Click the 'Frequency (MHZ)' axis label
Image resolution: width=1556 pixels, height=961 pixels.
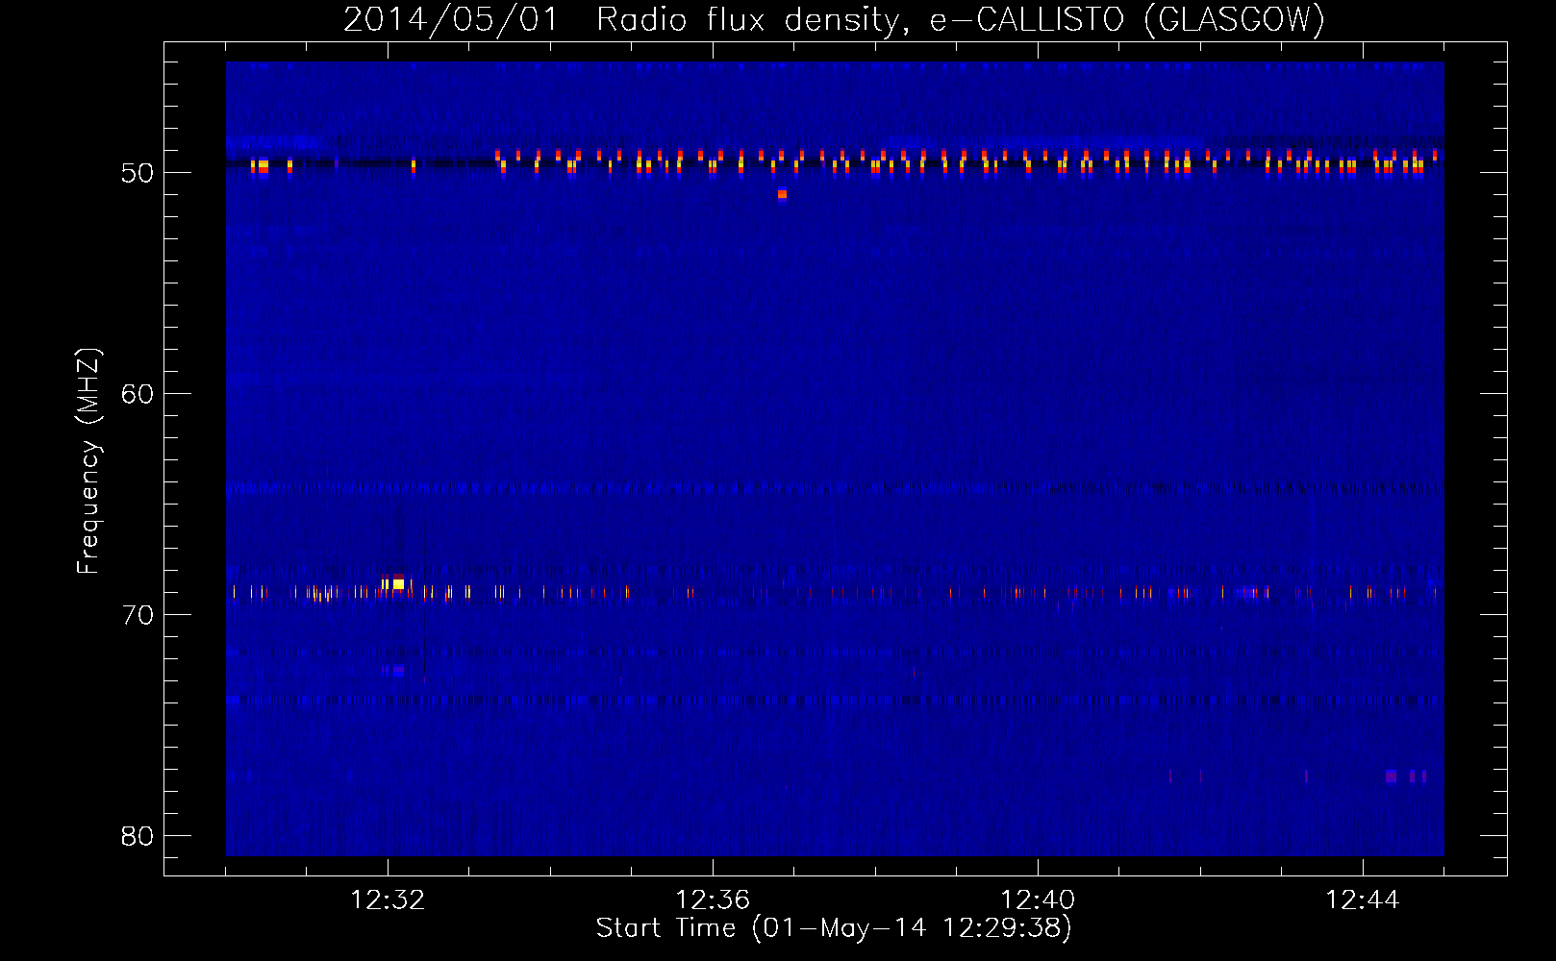tap(88, 461)
